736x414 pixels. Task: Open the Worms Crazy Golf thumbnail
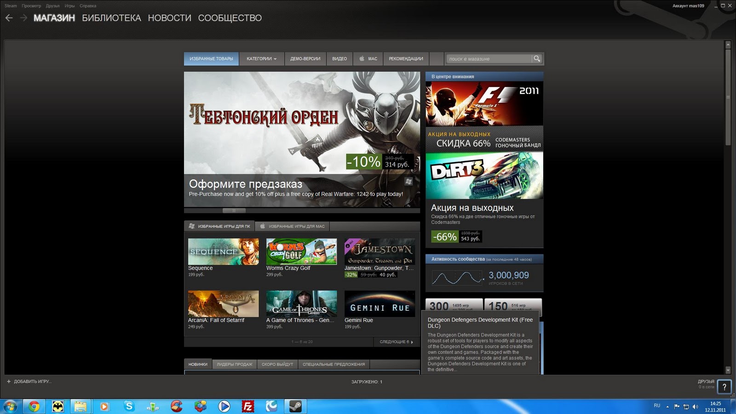(302, 252)
